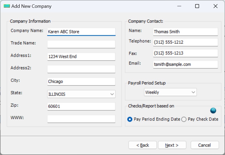This screenshot has width=225, height=155.
Task: Click into the City field showing Chicago
Action: (81, 81)
